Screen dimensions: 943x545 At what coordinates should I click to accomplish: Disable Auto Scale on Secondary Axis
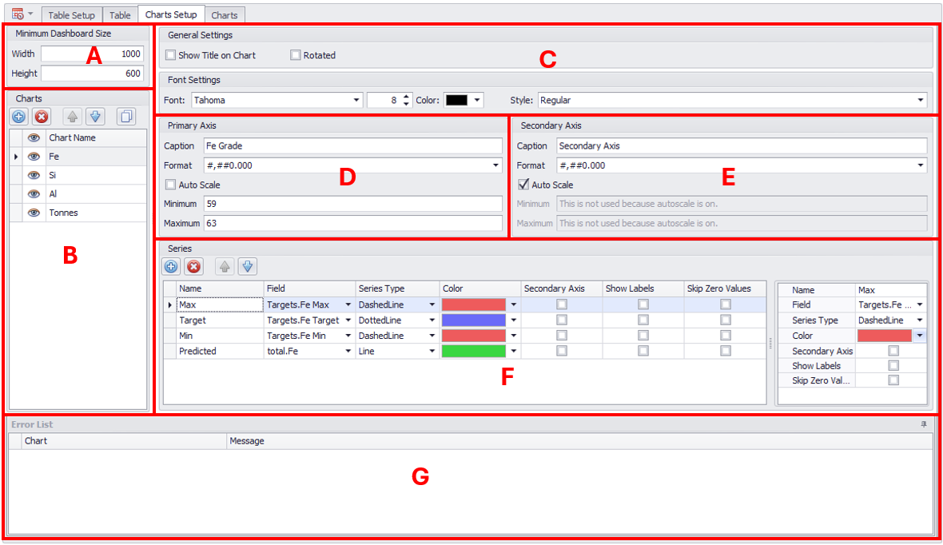pos(524,185)
